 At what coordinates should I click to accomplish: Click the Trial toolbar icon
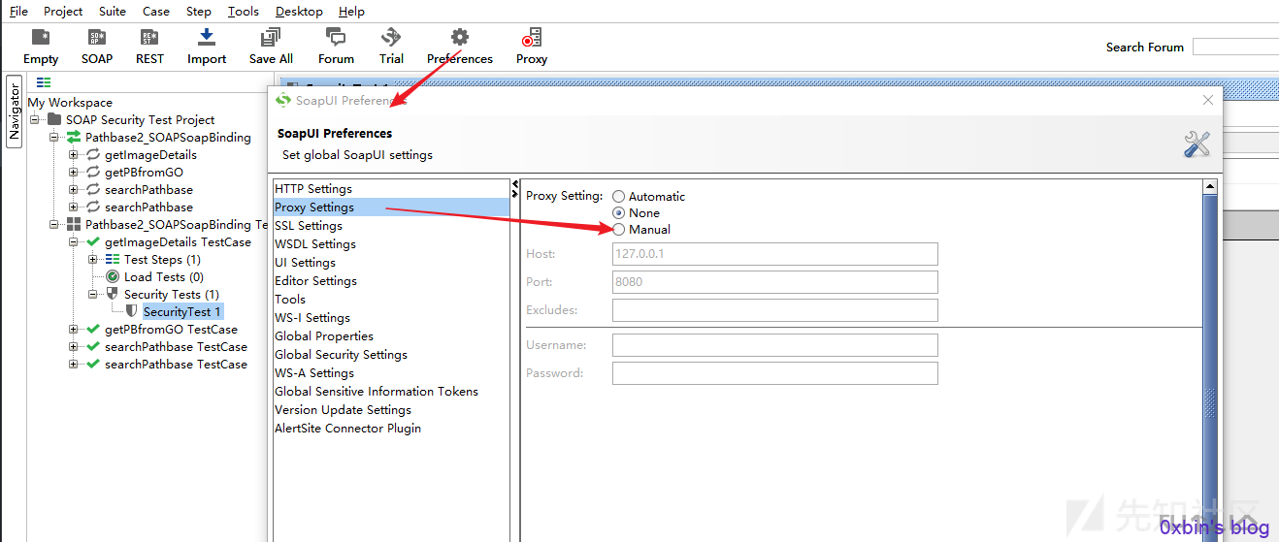(x=391, y=37)
